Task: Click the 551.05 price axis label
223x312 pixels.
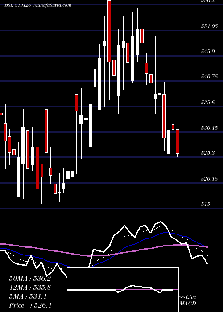Action: coord(209,26)
